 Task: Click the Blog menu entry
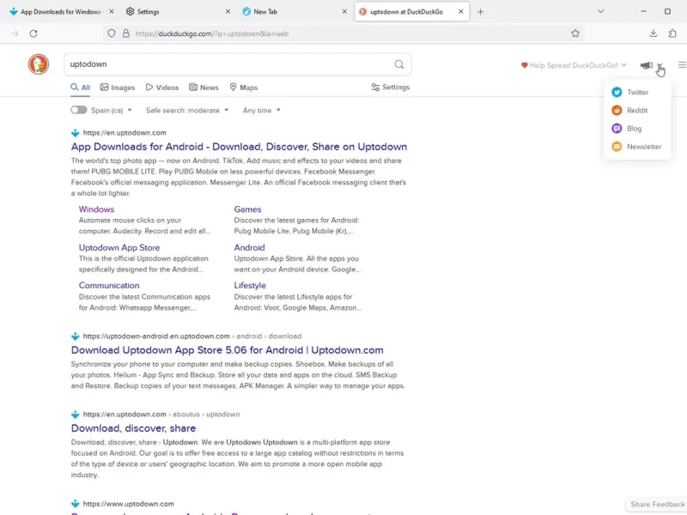pos(637,128)
